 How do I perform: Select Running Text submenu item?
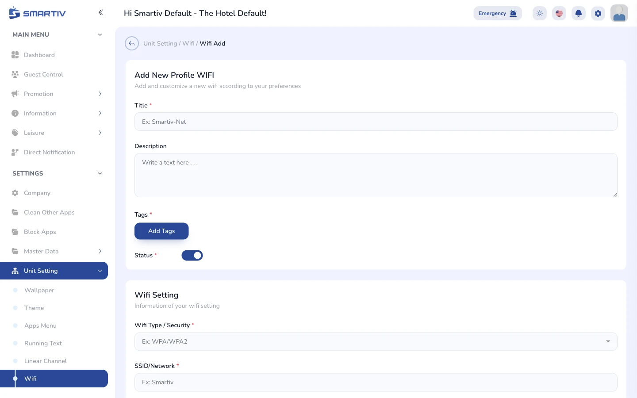tap(54, 343)
